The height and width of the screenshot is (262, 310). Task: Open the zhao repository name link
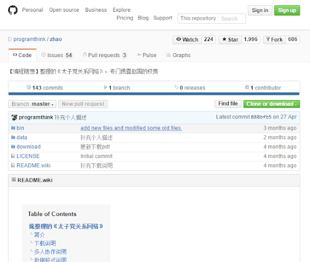pos(56,39)
